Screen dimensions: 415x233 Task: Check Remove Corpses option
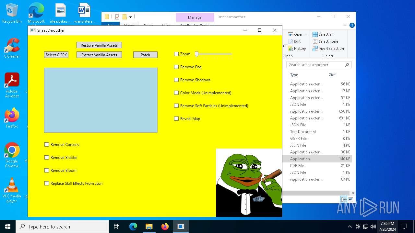tap(47, 145)
